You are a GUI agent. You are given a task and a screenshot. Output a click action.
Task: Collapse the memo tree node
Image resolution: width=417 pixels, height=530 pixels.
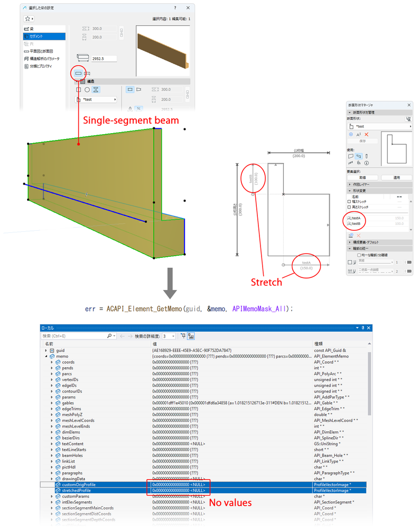click(46, 357)
